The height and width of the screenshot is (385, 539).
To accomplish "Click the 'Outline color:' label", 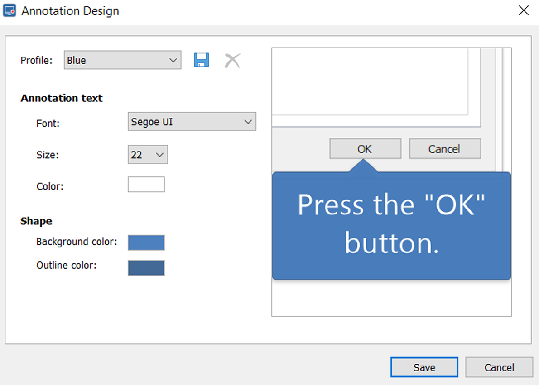I will (67, 266).
